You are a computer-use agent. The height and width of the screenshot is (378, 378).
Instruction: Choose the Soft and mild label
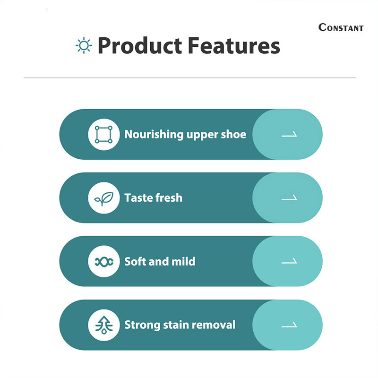160,261
